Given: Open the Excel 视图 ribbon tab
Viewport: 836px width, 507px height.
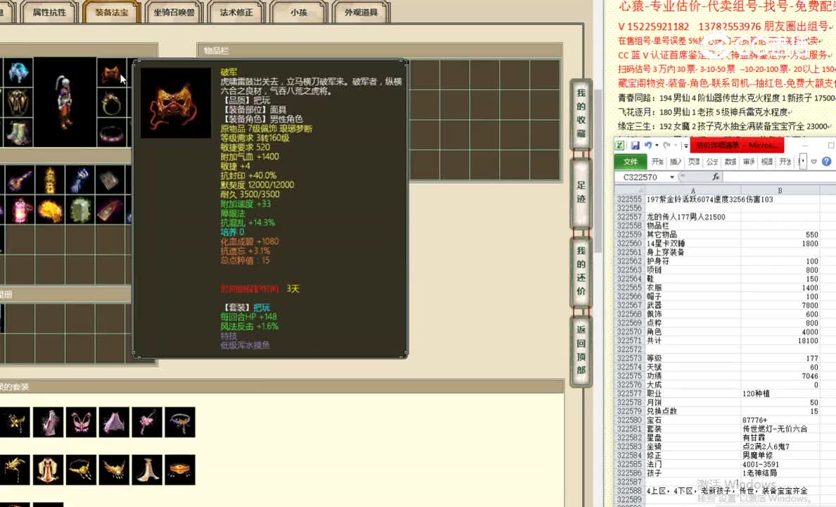Looking at the screenshot, I should [767, 161].
